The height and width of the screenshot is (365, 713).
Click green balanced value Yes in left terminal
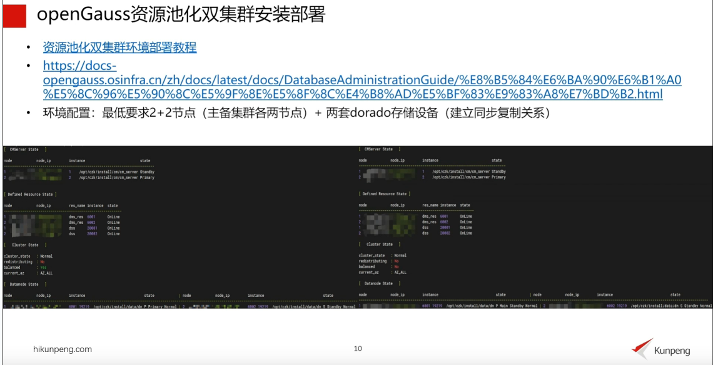[x=43, y=268]
